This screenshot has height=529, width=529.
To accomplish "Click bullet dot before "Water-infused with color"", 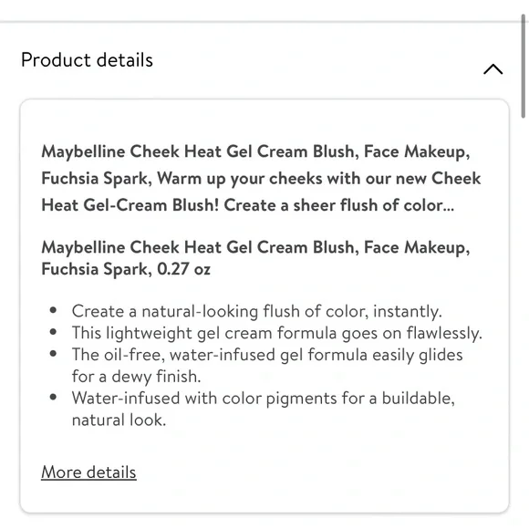I will [x=53, y=397].
